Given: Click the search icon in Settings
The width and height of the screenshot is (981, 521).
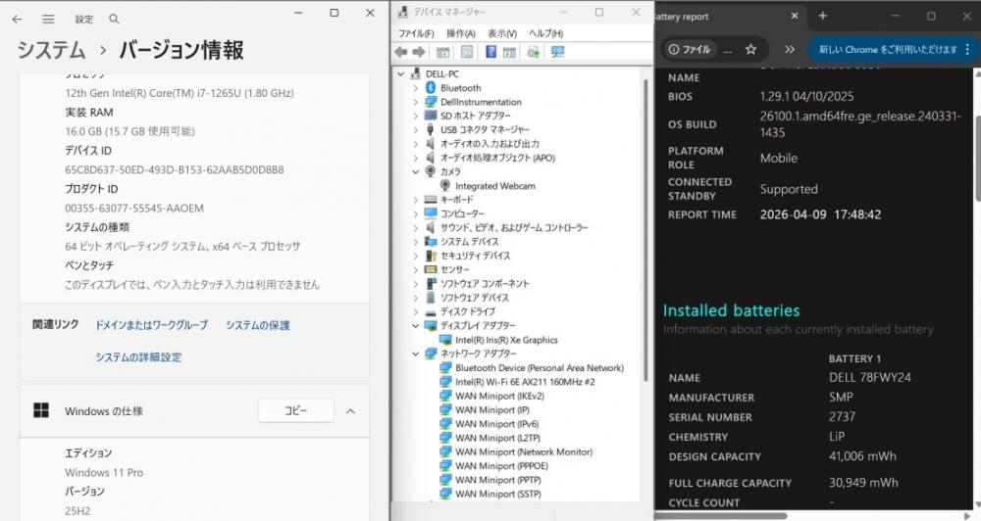Looking at the screenshot, I should (x=114, y=19).
